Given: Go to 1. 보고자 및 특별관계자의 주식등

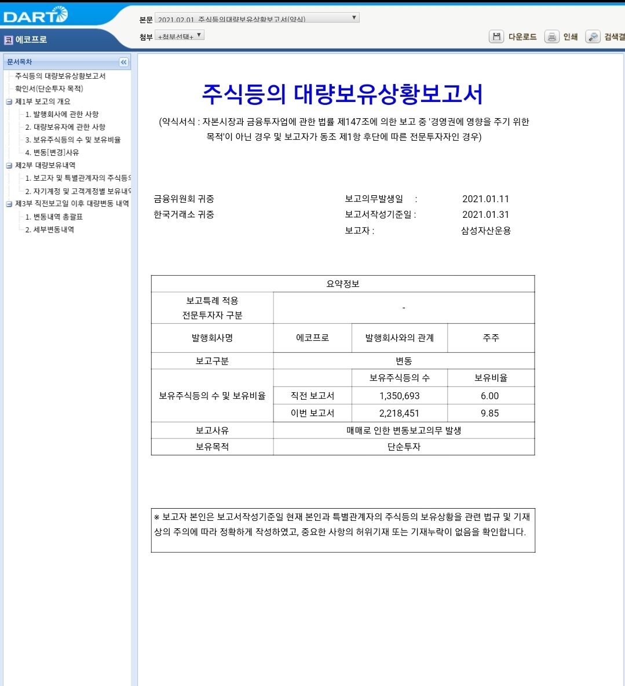Looking at the screenshot, I should pyautogui.click(x=78, y=178).
